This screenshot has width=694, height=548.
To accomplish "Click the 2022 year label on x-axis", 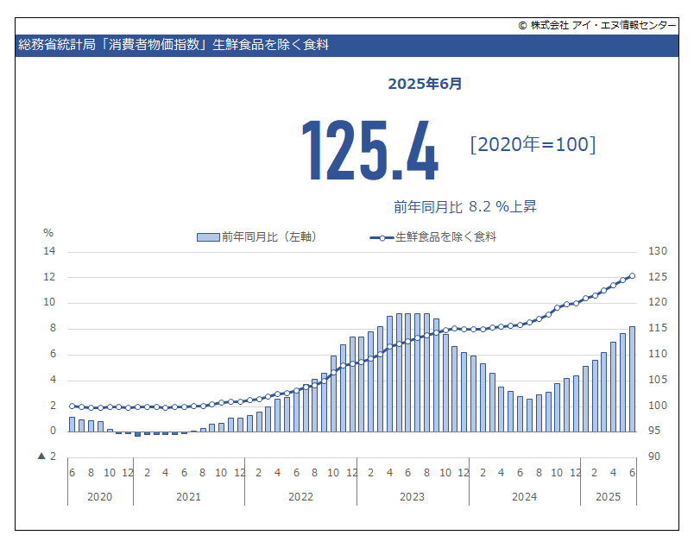I will (301, 497).
